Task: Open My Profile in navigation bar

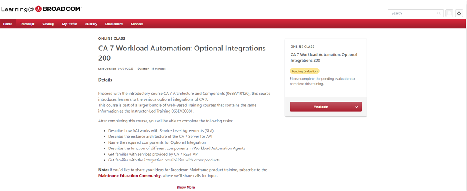Action: click(x=70, y=24)
